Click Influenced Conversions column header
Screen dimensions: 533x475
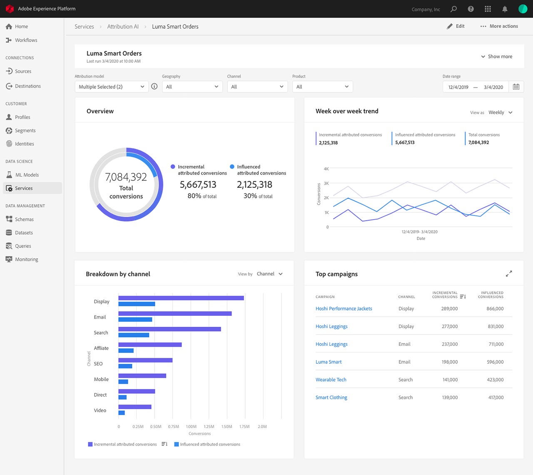[491, 295]
